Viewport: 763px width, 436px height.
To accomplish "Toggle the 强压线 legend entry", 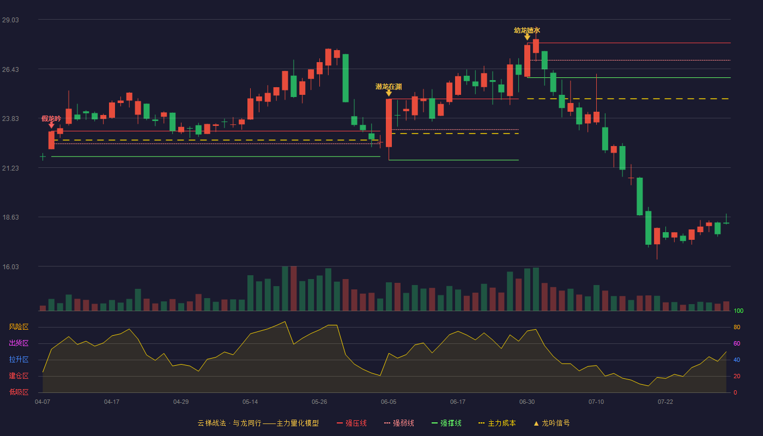I will click(352, 423).
